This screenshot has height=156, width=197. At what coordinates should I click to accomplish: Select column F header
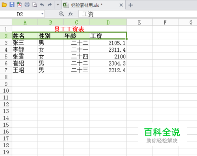pyautogui.click(x=165, y=23)
